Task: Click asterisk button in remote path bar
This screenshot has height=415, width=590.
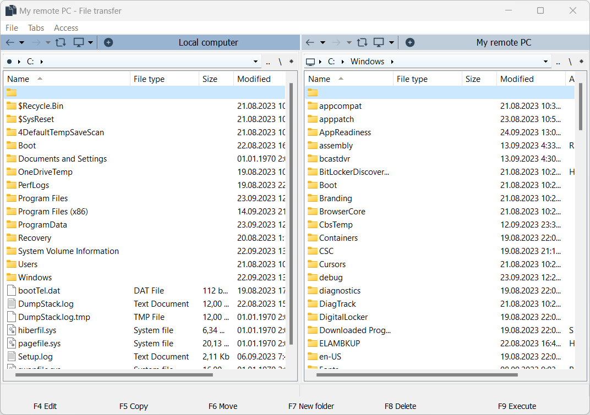Action: (582, 62)
